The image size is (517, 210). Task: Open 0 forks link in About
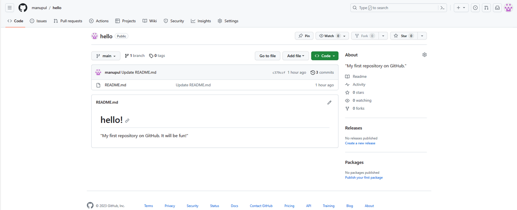coord(355,108)
